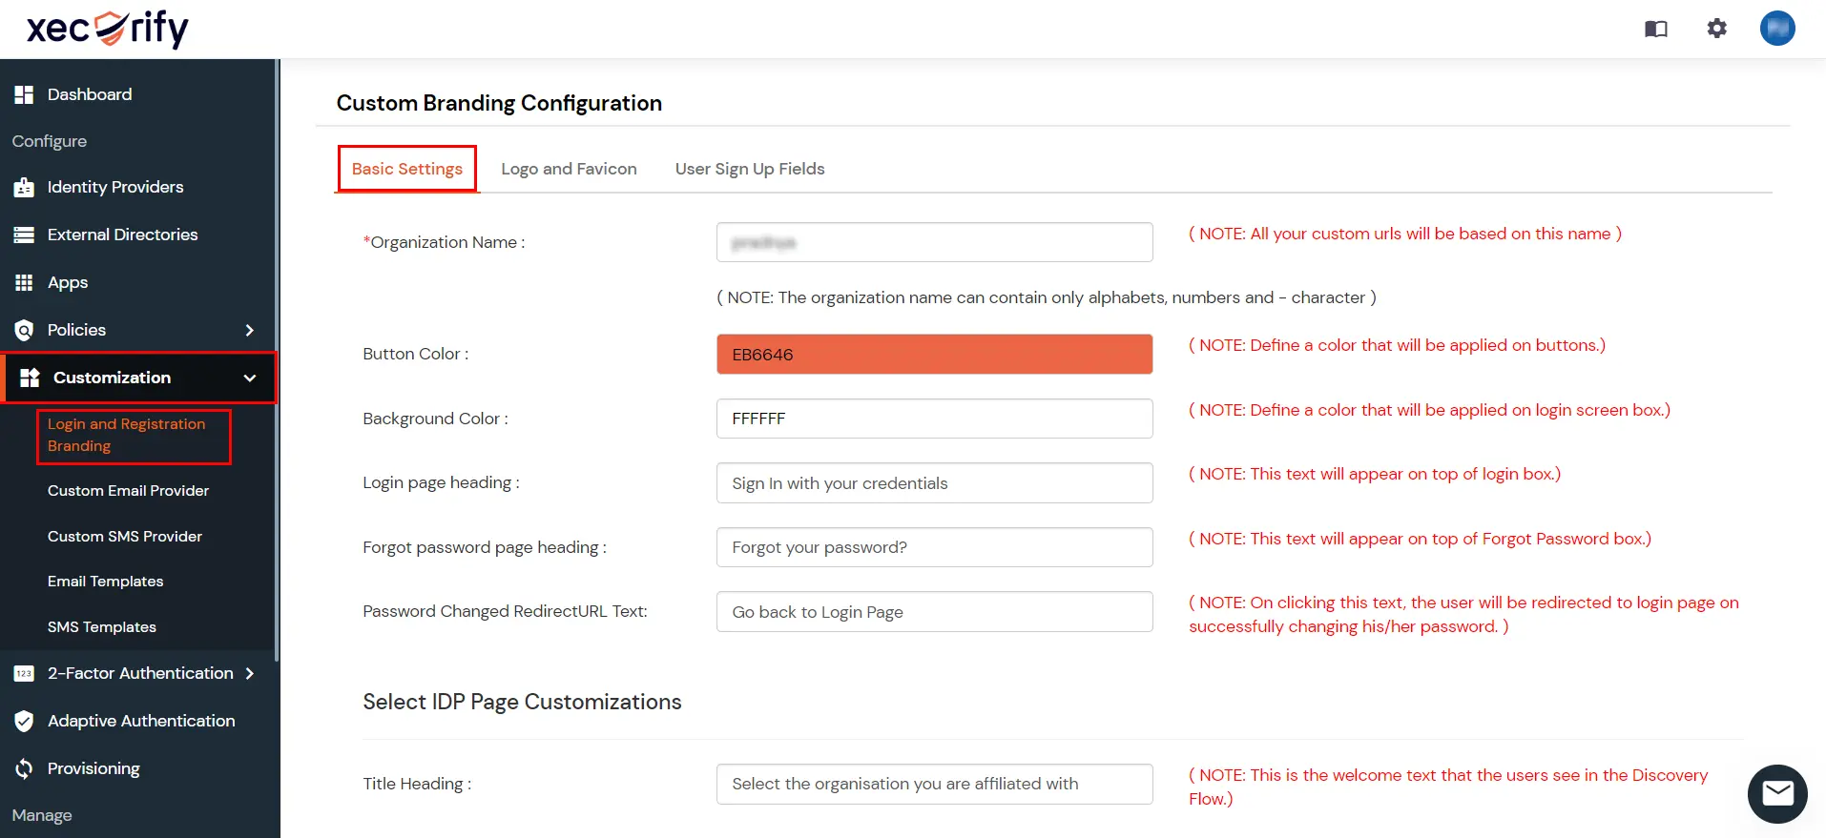The width and height of the screenshot is (1826, 838).
Task: Click the Password Changed RedirectURL Text field
Action: [935, 612]
